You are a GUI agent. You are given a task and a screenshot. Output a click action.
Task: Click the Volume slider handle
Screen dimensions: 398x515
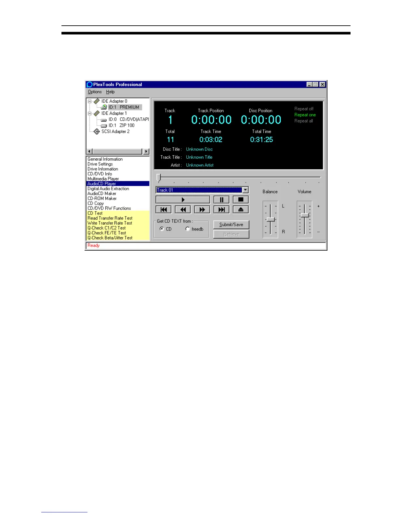pos(305,215)
